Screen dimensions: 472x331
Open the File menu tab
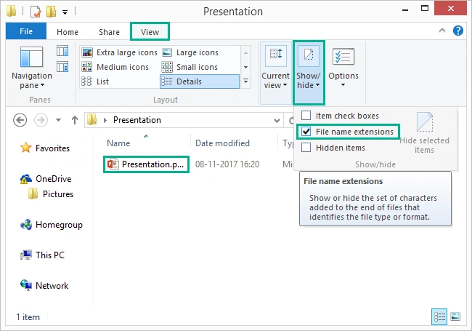(26, 31)
